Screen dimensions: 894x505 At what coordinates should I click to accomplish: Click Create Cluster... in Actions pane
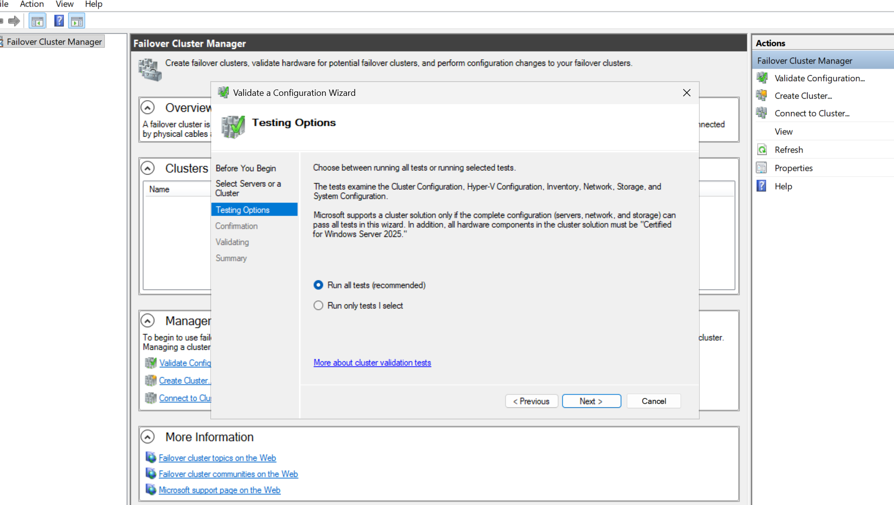(x=803, y=96)
